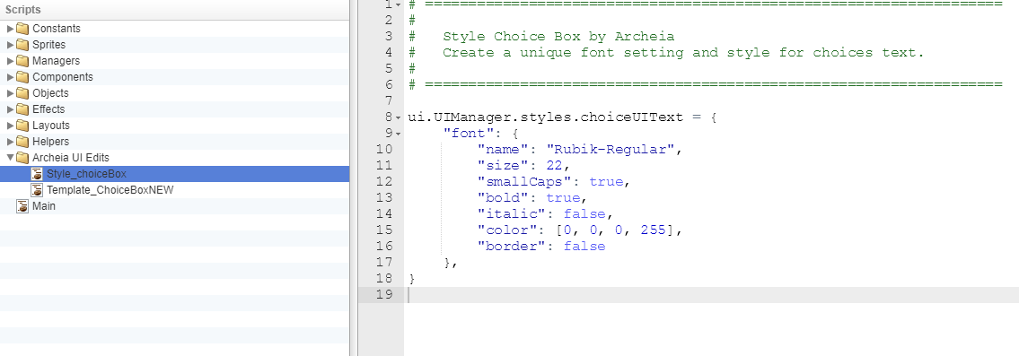Click the Components folder icon
The width and height of the screenshot is (1019, 356).
point(22,76)
